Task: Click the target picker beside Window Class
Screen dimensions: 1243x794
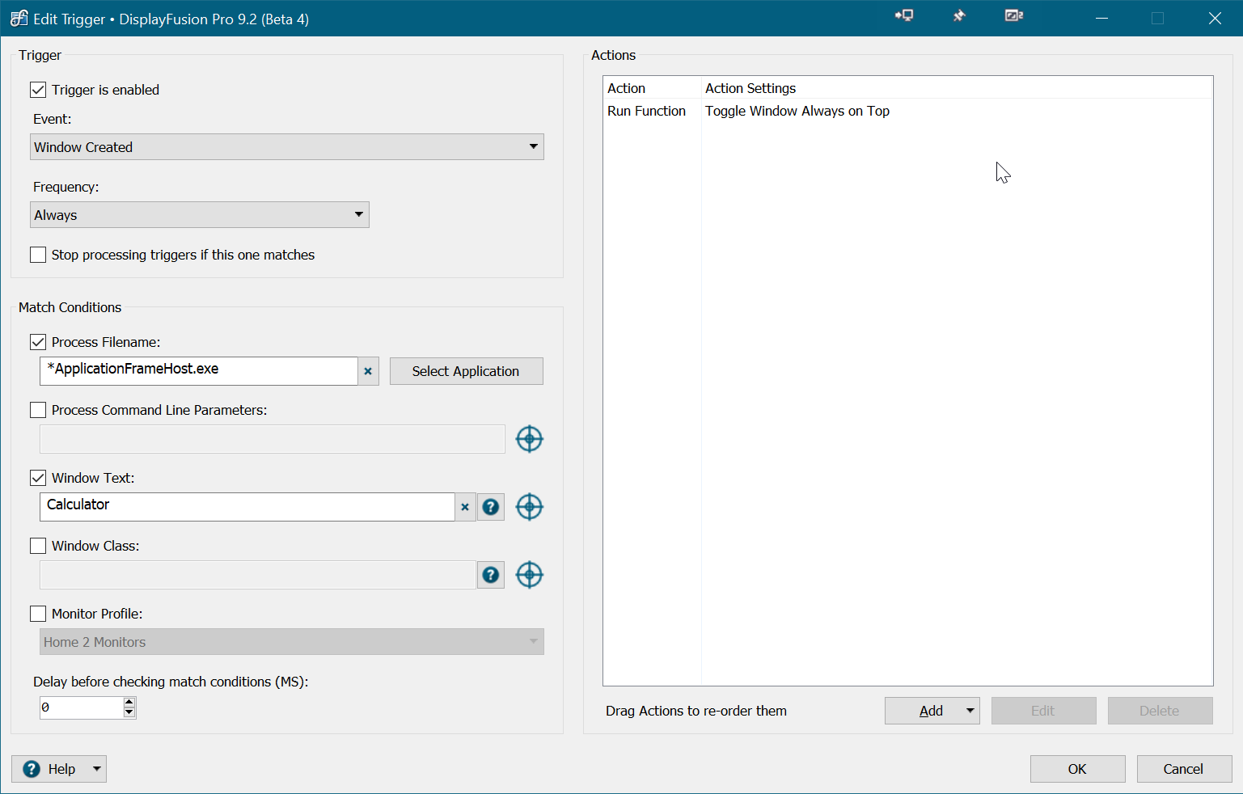Action: (529, 575)
